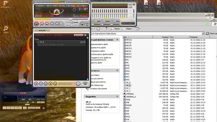Select the MTE file in Explorer
The height and width of the screenshot is (122, 217).
point(127,65)
